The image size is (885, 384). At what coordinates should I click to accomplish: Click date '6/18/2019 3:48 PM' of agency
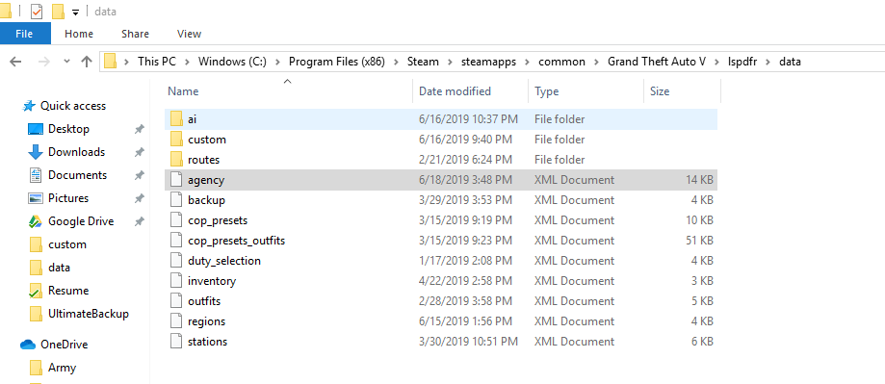[x=466, y=180]
